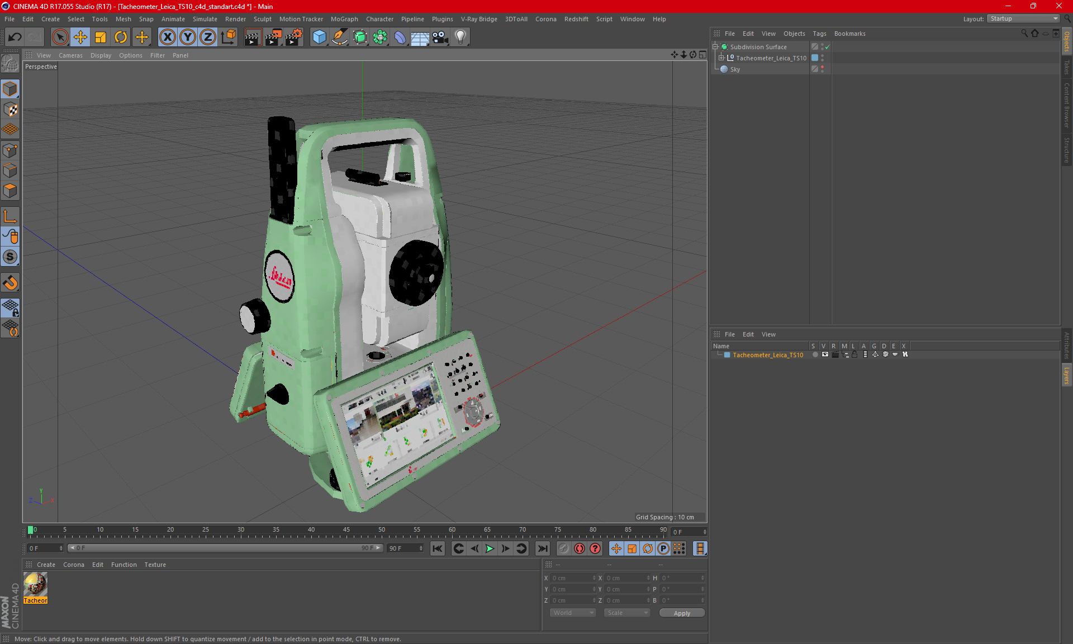Click the X position input field
Image resolution: width=1073 pixels, height=644 pixels.
point(573,578)
